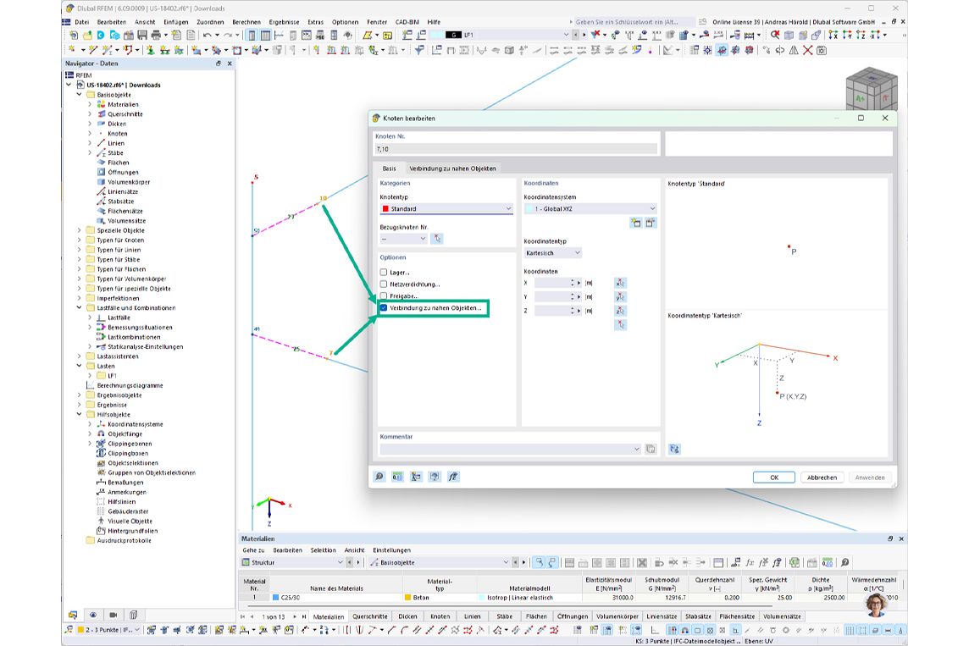
Task: Click the pick-icon below the Z coordinate icon
Action: [x=620, y=324]
